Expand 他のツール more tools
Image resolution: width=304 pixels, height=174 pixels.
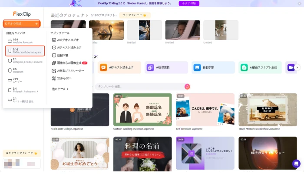point(60,89)
